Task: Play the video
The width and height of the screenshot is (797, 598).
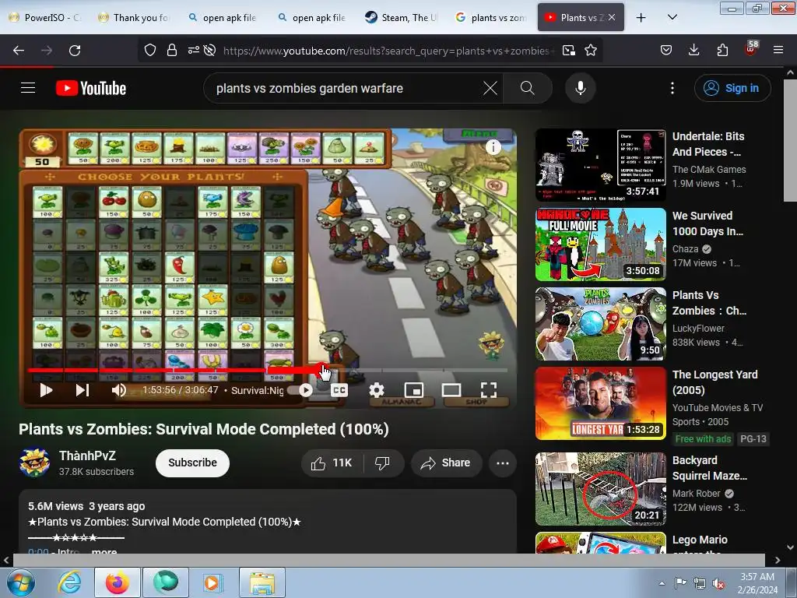Action: 46,390
